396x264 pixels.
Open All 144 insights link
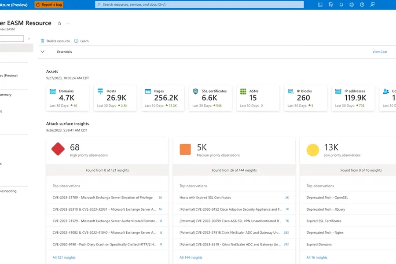pyautogui.click(x=191, y=257)
